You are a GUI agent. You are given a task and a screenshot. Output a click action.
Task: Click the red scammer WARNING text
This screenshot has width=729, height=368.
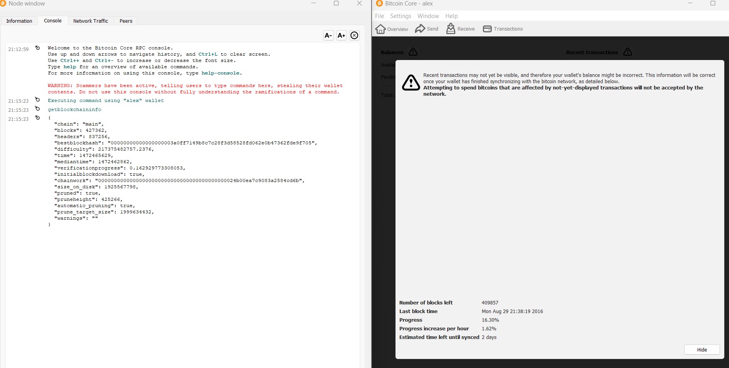195,89
